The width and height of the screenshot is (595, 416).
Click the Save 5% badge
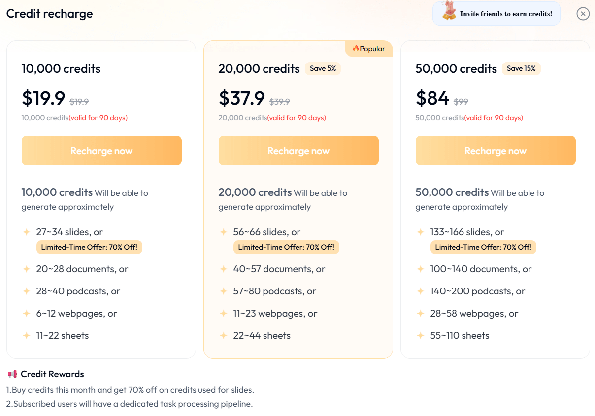click(x=323, y=68)
